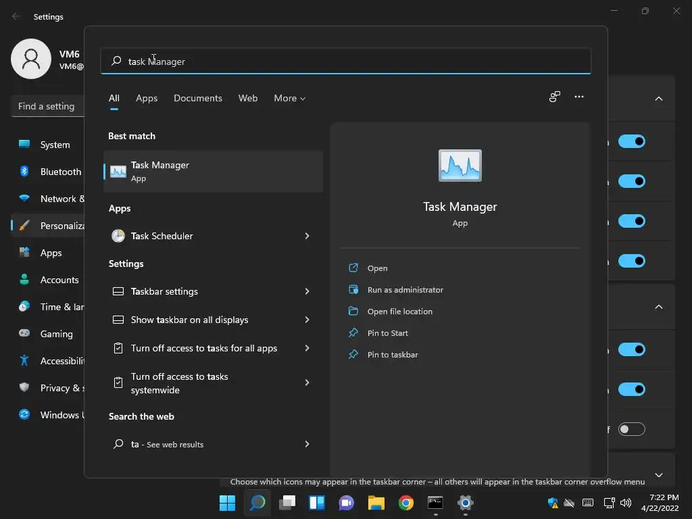This screenshot has height=519, width=692.
Task: Open Chat app on taskbar
Action: tap(347, 503)
